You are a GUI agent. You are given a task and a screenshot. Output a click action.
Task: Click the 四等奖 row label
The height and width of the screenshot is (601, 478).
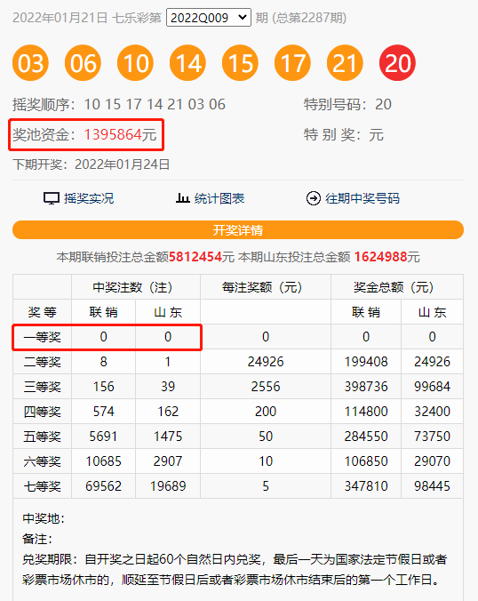[42, 412]
